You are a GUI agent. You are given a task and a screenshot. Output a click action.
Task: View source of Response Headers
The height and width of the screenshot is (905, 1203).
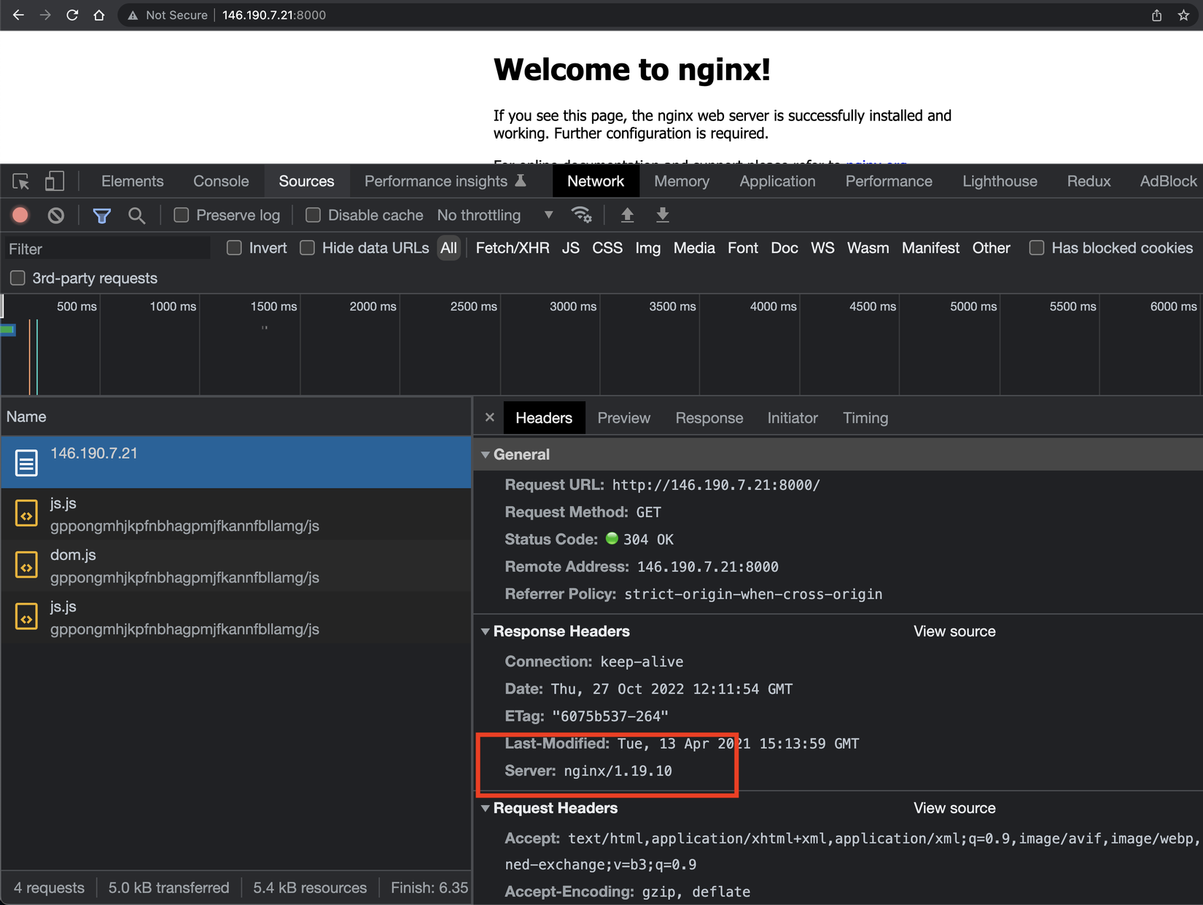point(954,632)
